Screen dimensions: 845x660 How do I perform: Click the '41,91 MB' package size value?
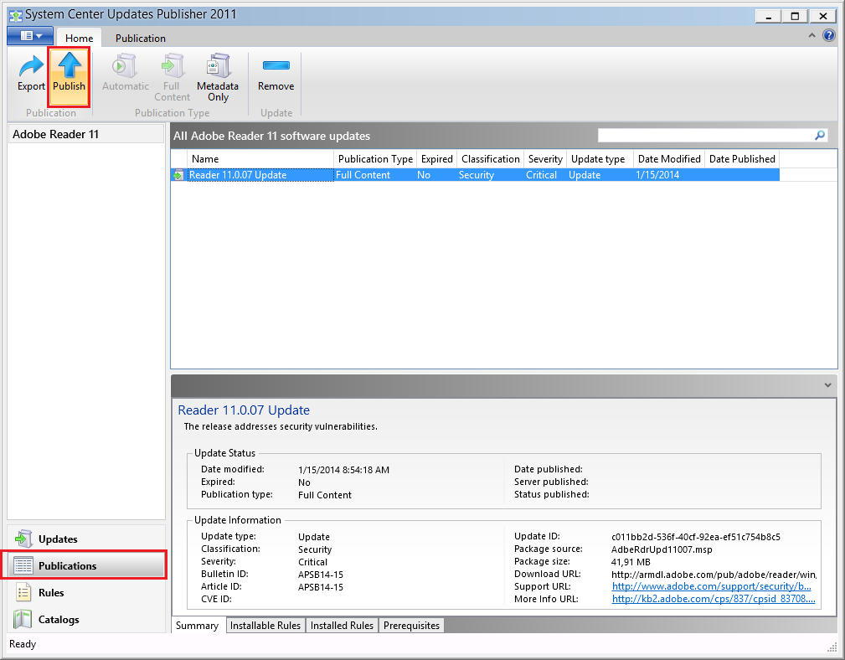pyautogui.click(x=631, y=562)
